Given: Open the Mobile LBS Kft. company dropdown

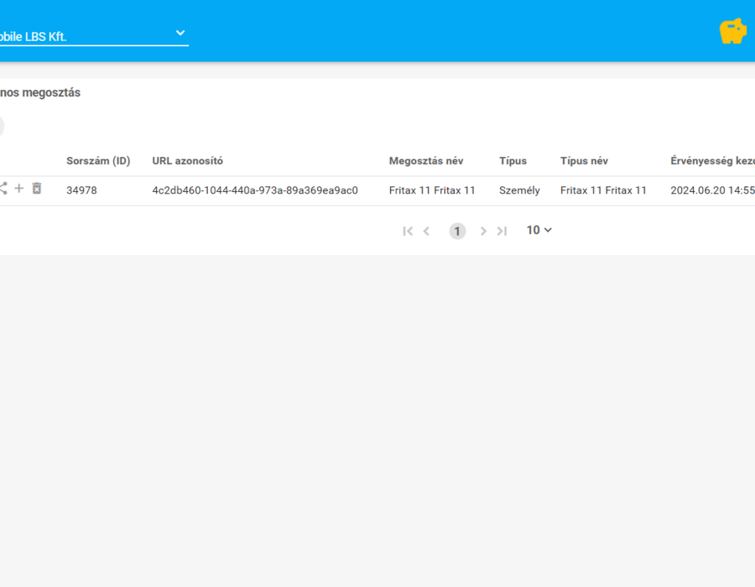Looking at the screenshot, I should (94, 35).
